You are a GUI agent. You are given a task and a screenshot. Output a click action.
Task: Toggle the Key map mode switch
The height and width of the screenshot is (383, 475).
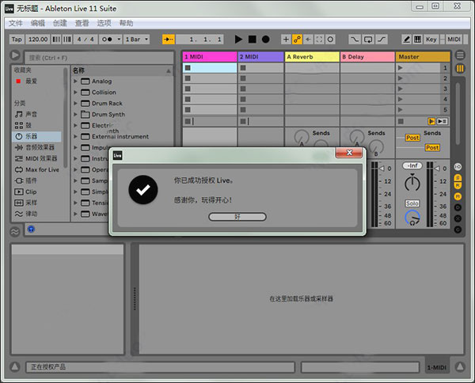431,40
